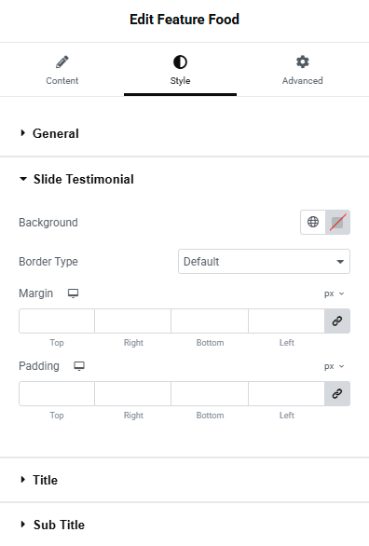369x546 pixels.
Task: Click the Style half-circle icon
Action: [180, 62]
